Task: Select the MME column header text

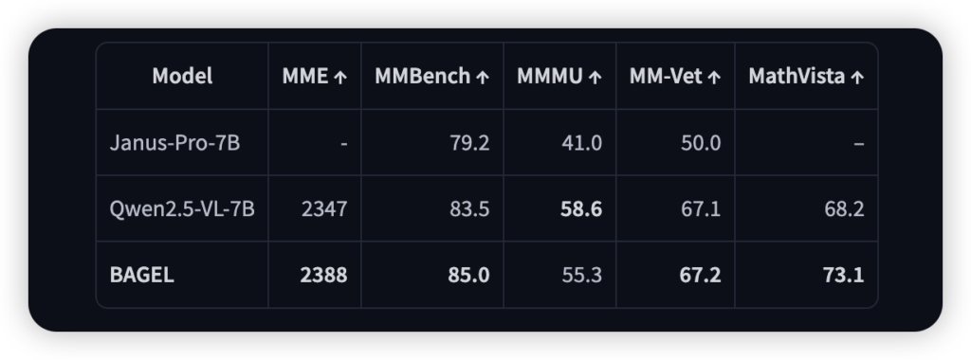Action: [x=305, y=76]
